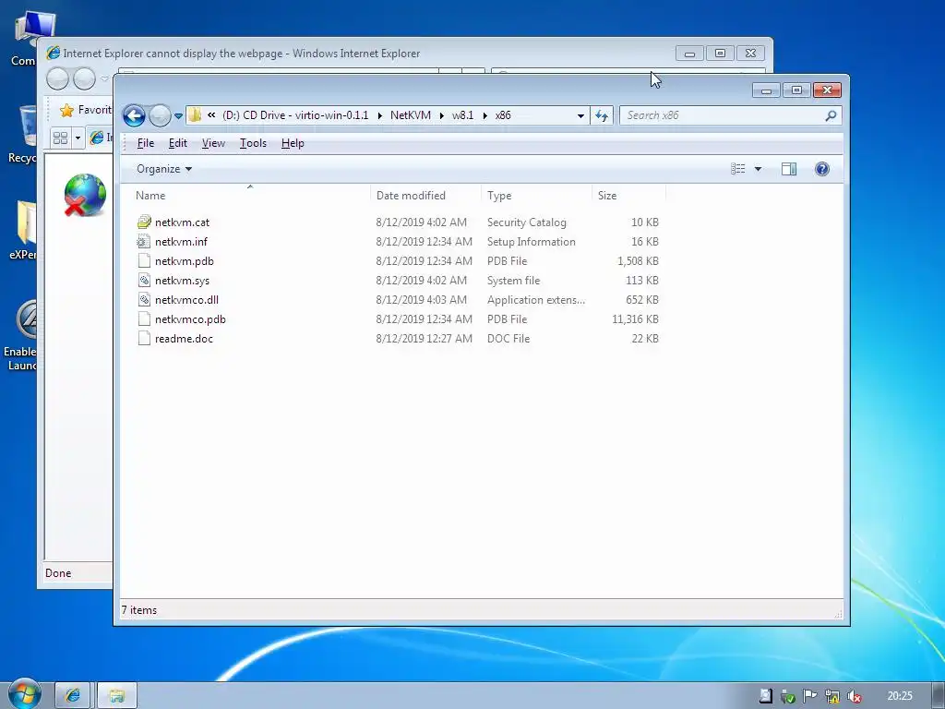Click the Change your view icon

tap(737, 169)
